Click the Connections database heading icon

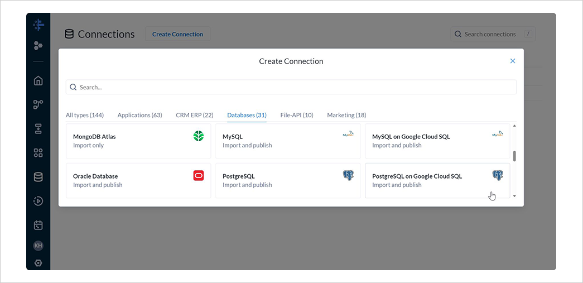[69, 34]
